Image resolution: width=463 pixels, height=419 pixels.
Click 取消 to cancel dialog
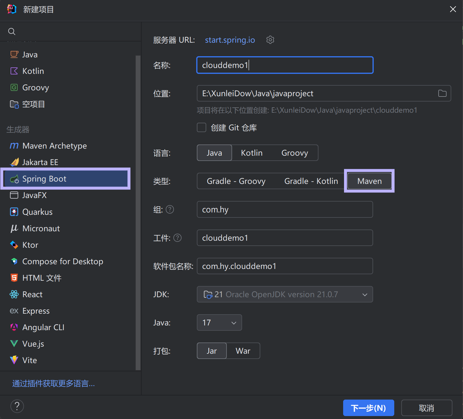(427, 408)
